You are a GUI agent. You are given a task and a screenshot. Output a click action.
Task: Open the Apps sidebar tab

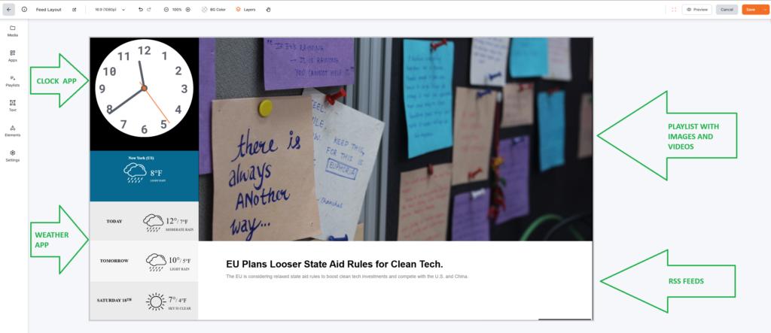(13, 56)
